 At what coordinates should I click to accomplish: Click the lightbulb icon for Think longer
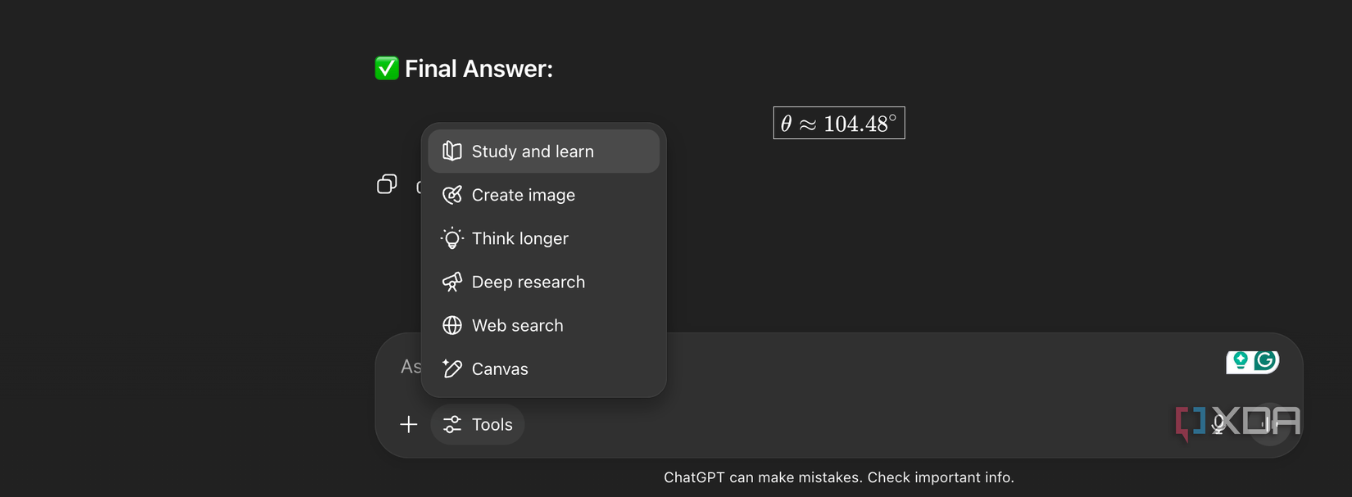(452, 238)
